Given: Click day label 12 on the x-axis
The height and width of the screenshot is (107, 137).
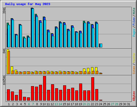Looking at the screenshot, I should click(x=52, y=104).
